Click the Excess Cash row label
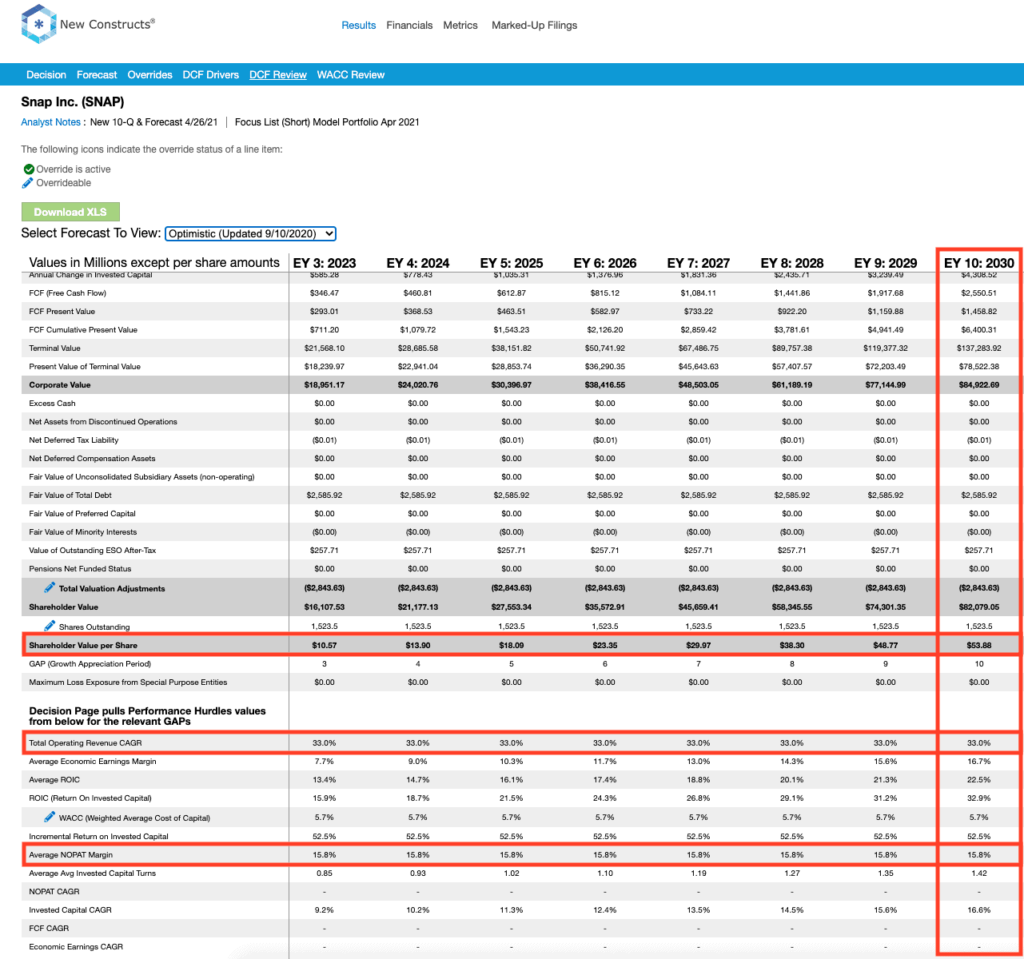Screen dimensions: 1024x959 coord(53,403)
